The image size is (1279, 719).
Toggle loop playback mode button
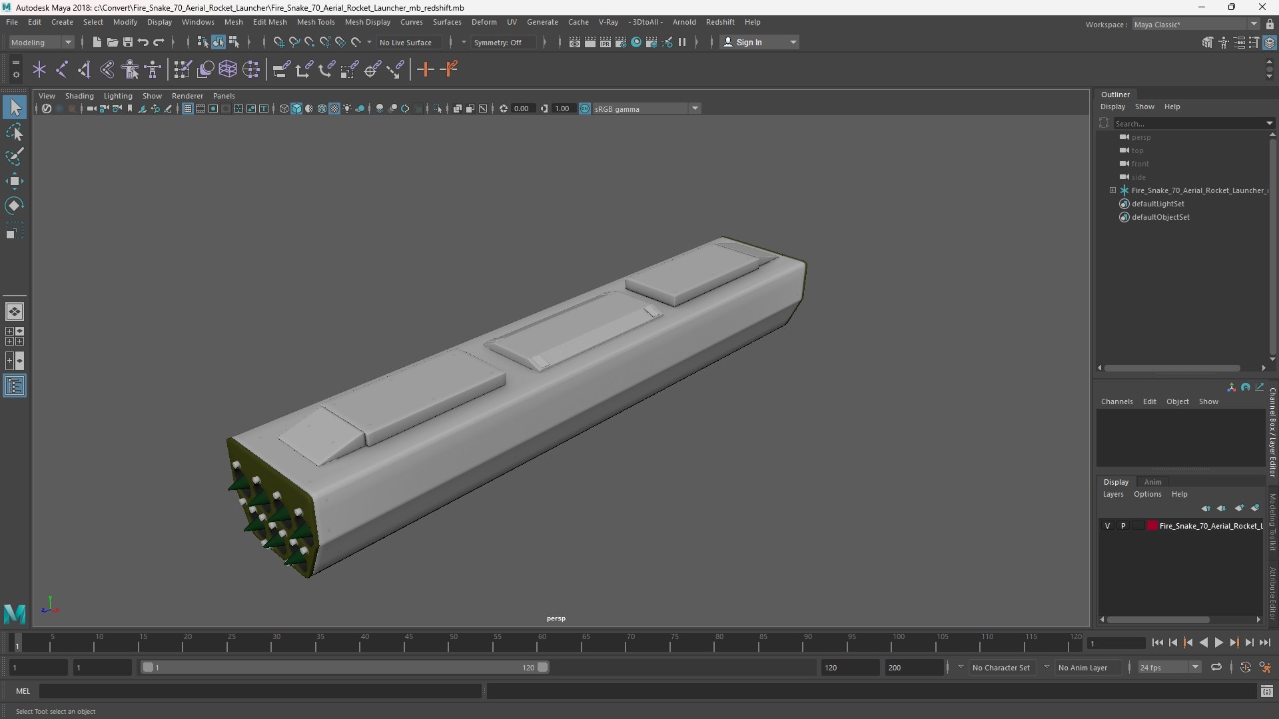pos(1216,667)
